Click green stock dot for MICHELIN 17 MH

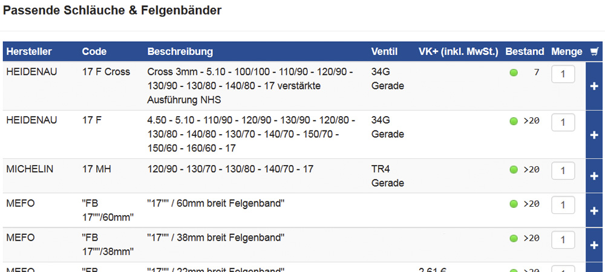point(514,169)
